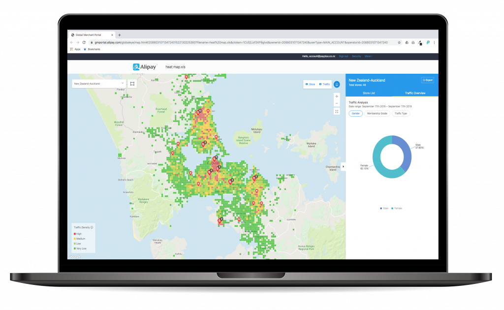Click the store cluster pin marked 3

pos(218,169)
